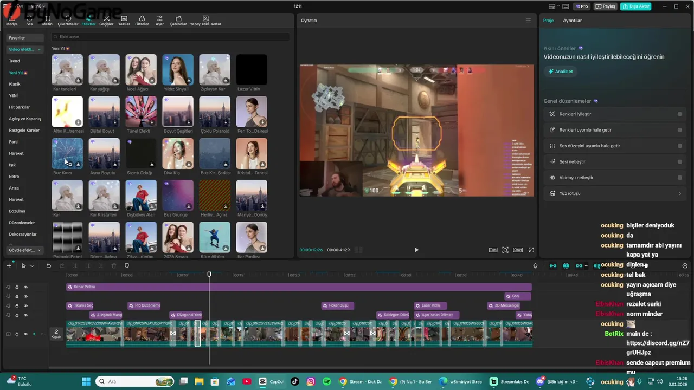694x390 pixels.
Task: Open fullscreen preview in the player
Action: tap(531, 250)
